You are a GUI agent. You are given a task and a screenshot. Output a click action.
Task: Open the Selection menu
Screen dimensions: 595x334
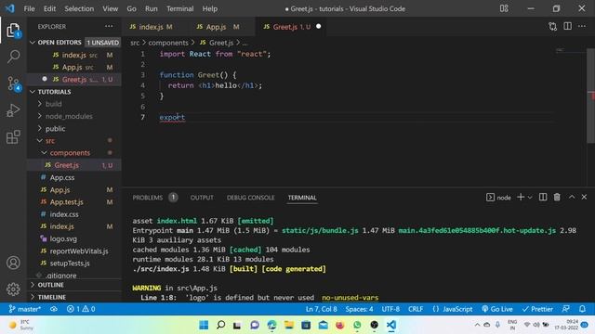point(79,8)
